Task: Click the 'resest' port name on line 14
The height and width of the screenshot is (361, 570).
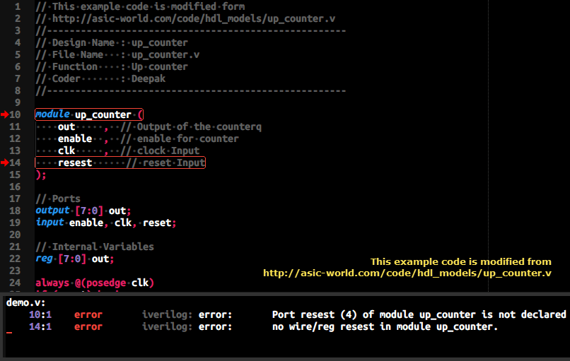Action: tap(75, 162)
